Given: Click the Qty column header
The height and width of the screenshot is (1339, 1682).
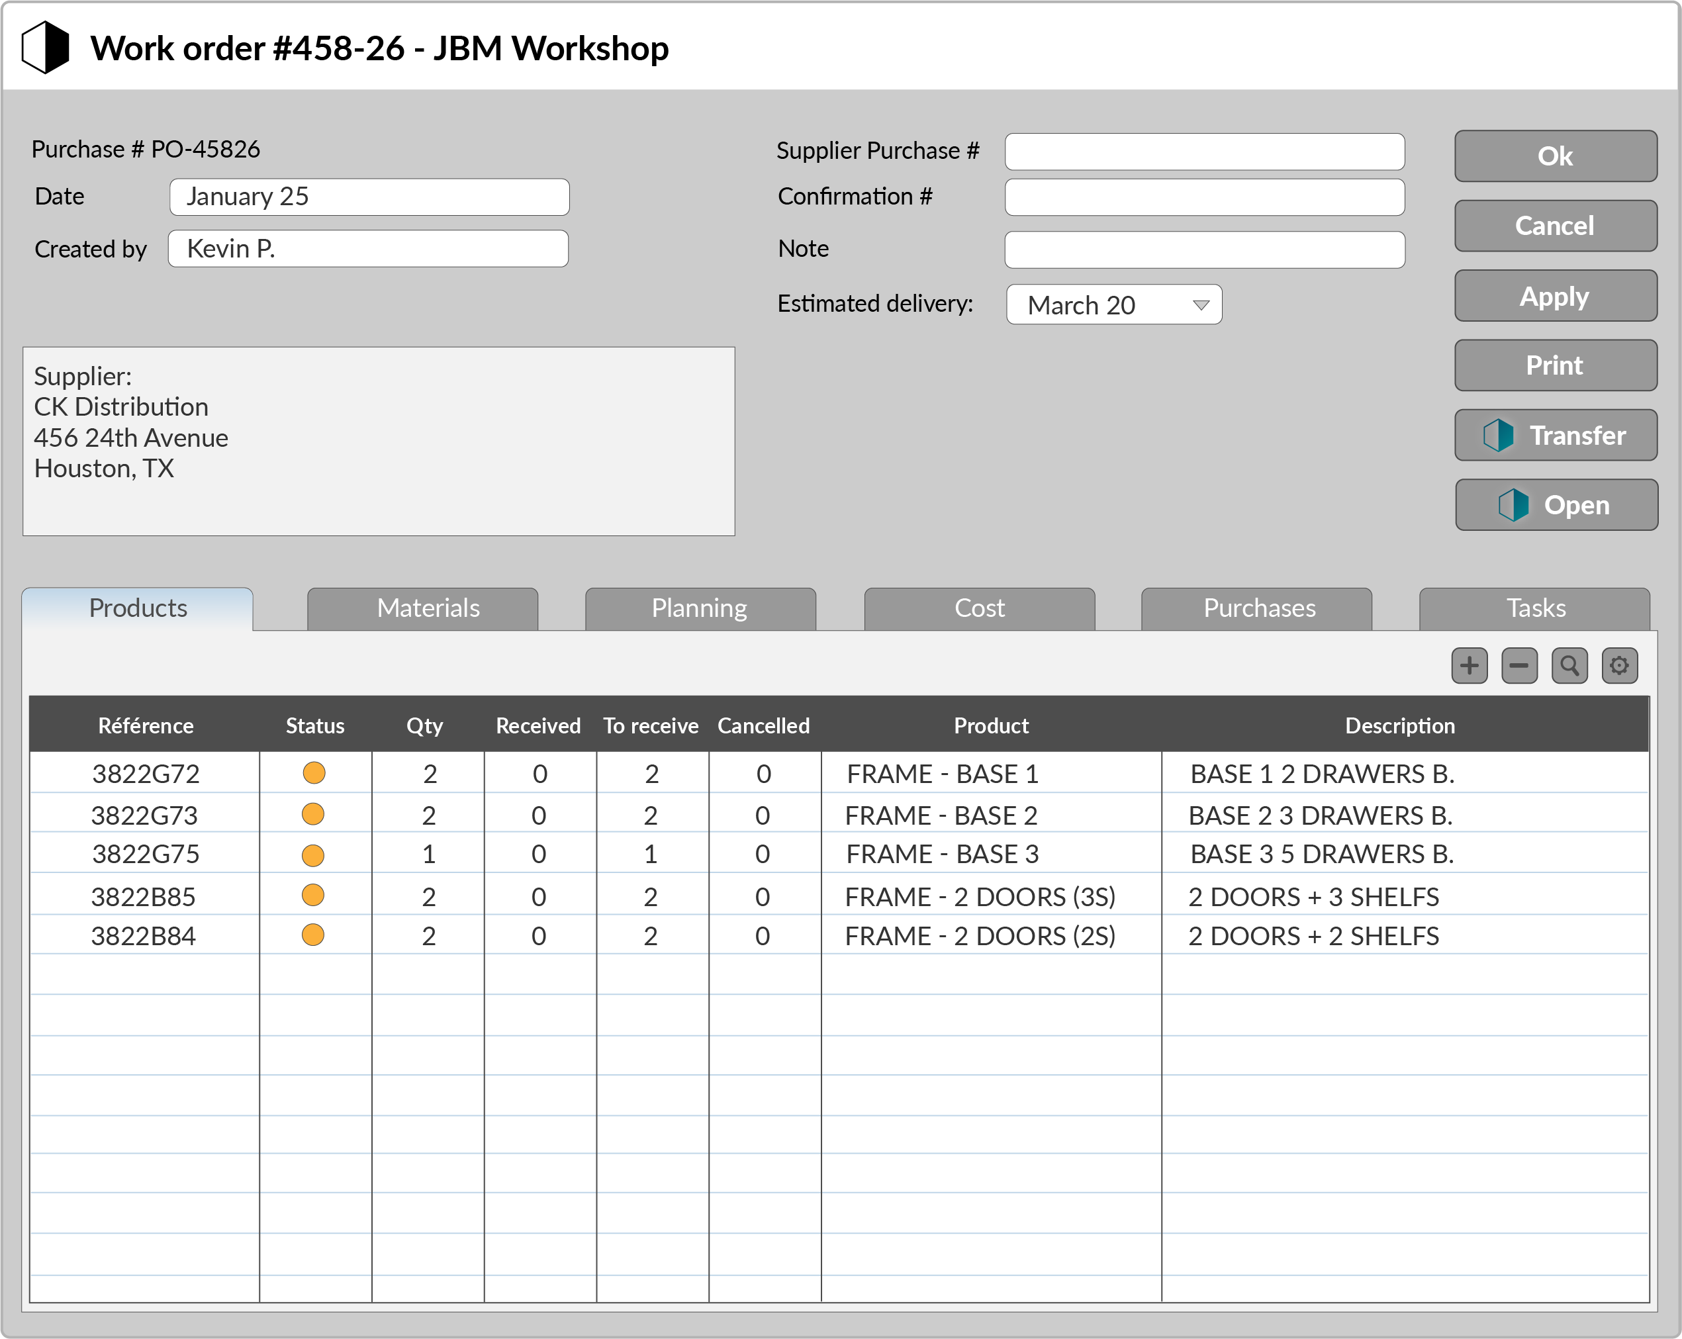Looking at the screenshot, I should point(425,725).
